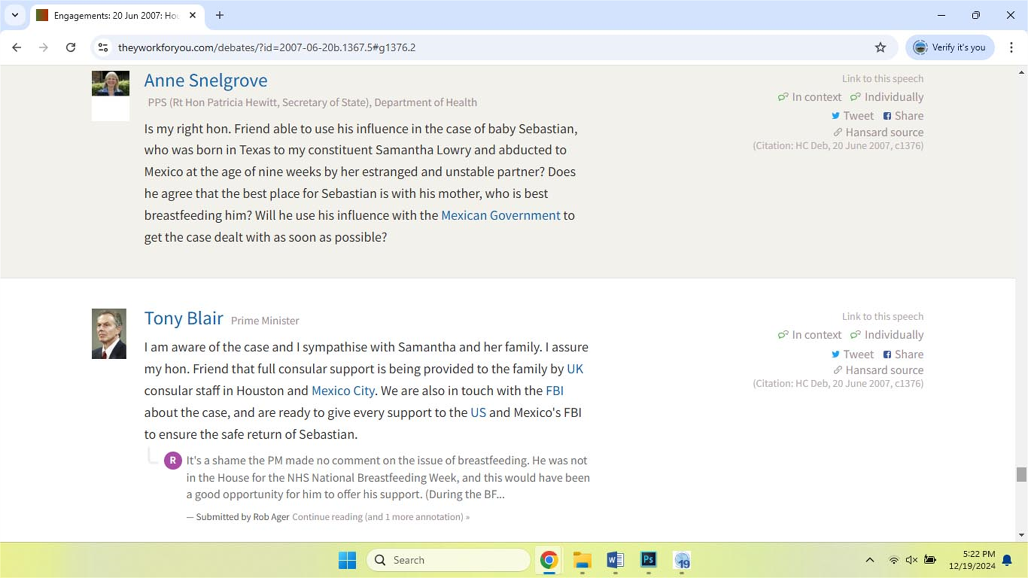
Task: Unmute system volume in the tray
Action: point(911,560)
